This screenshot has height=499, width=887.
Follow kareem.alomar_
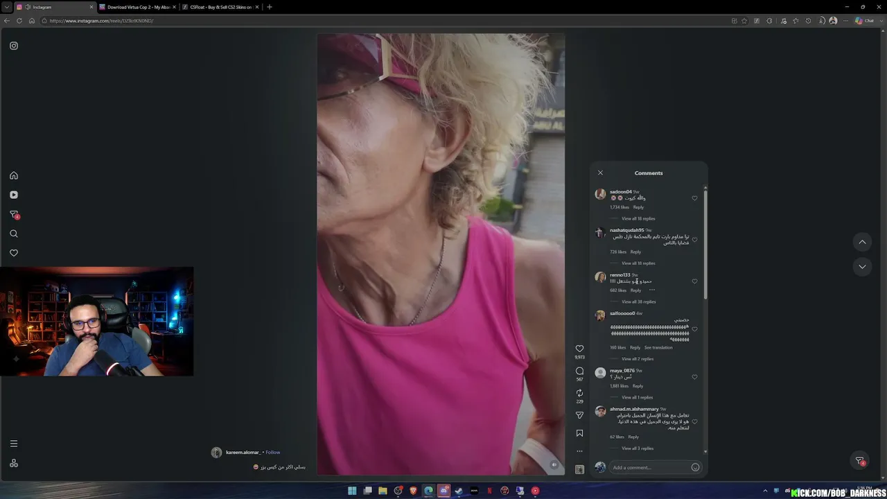273,453
